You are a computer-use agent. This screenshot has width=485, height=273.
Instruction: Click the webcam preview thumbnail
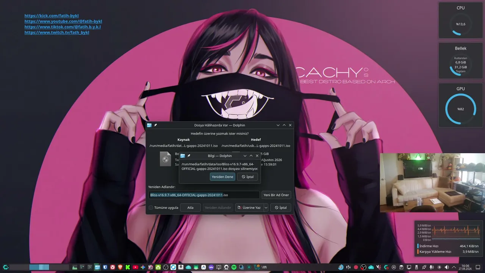[432, 183]
